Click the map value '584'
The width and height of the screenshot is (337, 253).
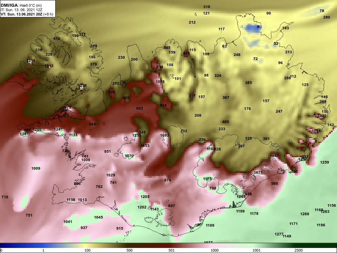tap(163, 105)
